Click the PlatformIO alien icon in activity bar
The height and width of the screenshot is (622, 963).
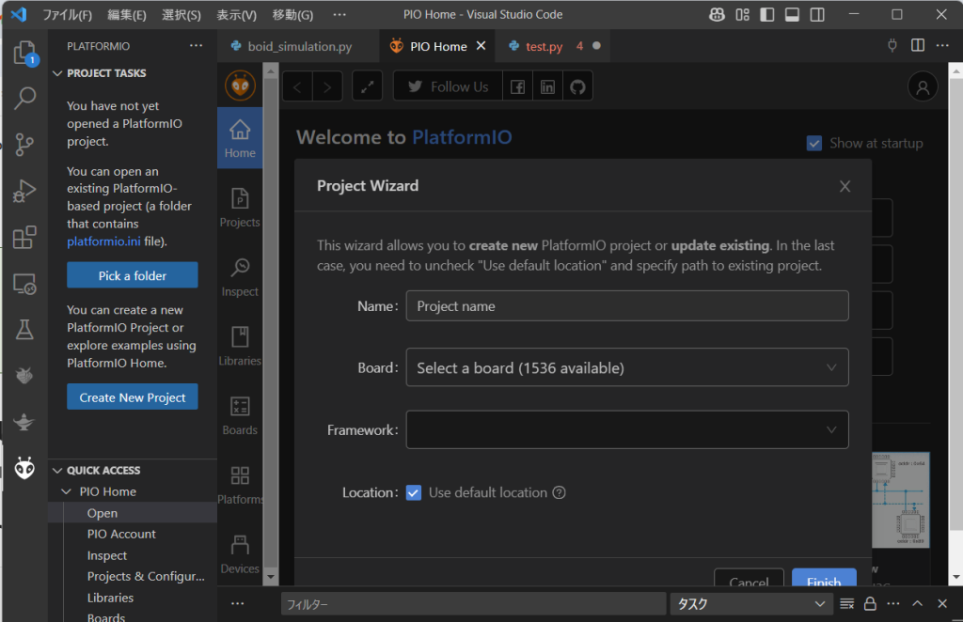24,467
